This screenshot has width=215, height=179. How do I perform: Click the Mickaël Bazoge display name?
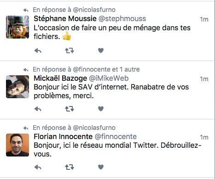point(60,78)
